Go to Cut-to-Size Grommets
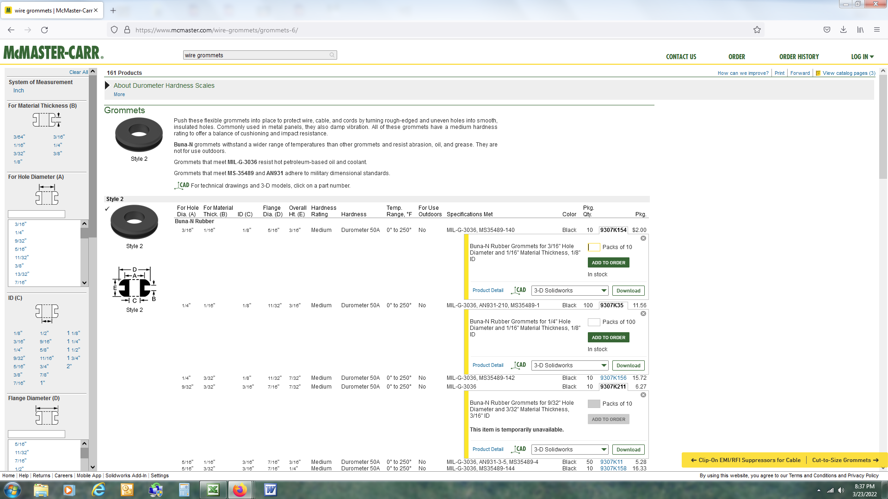Screen dimensions: 888x499 845,460
